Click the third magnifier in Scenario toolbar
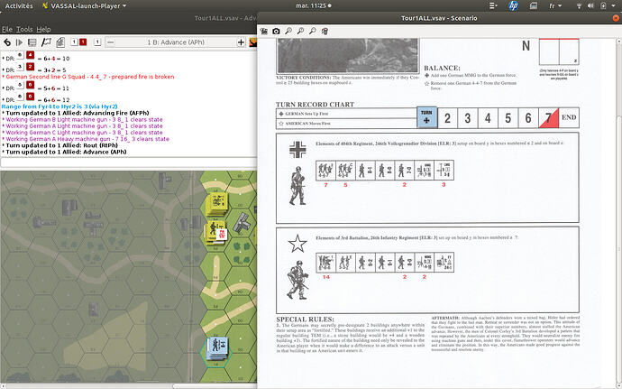This screenshot has height=389, width=622. [x=313, y=31]
